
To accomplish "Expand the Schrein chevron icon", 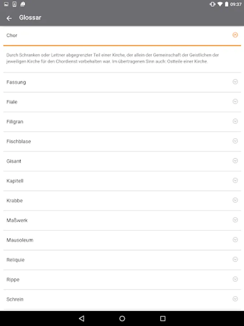I will [235, 299].
